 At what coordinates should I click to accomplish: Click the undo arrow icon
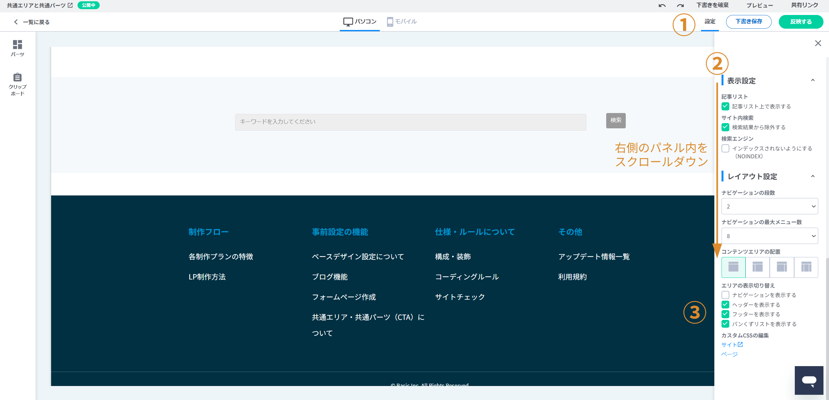click(662, 6)
